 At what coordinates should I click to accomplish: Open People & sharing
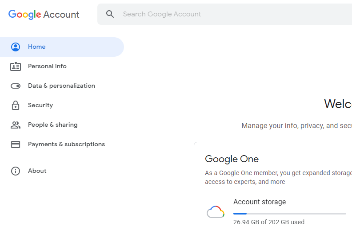click(62, 125)
